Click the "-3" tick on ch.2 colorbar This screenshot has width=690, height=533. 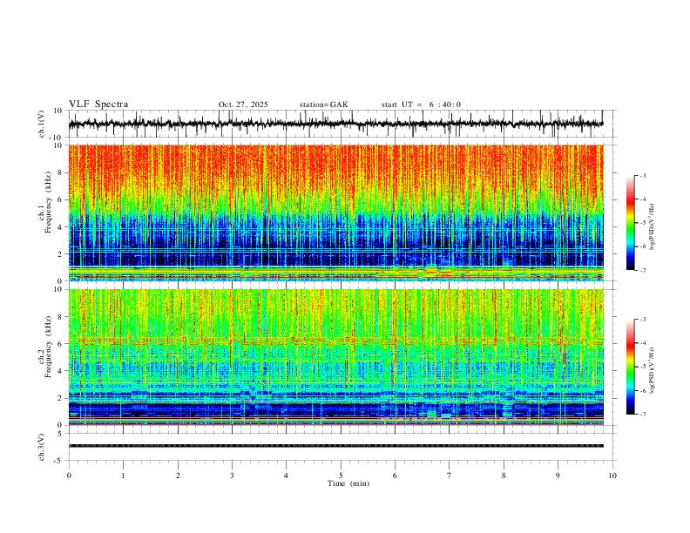coord(643,320)
